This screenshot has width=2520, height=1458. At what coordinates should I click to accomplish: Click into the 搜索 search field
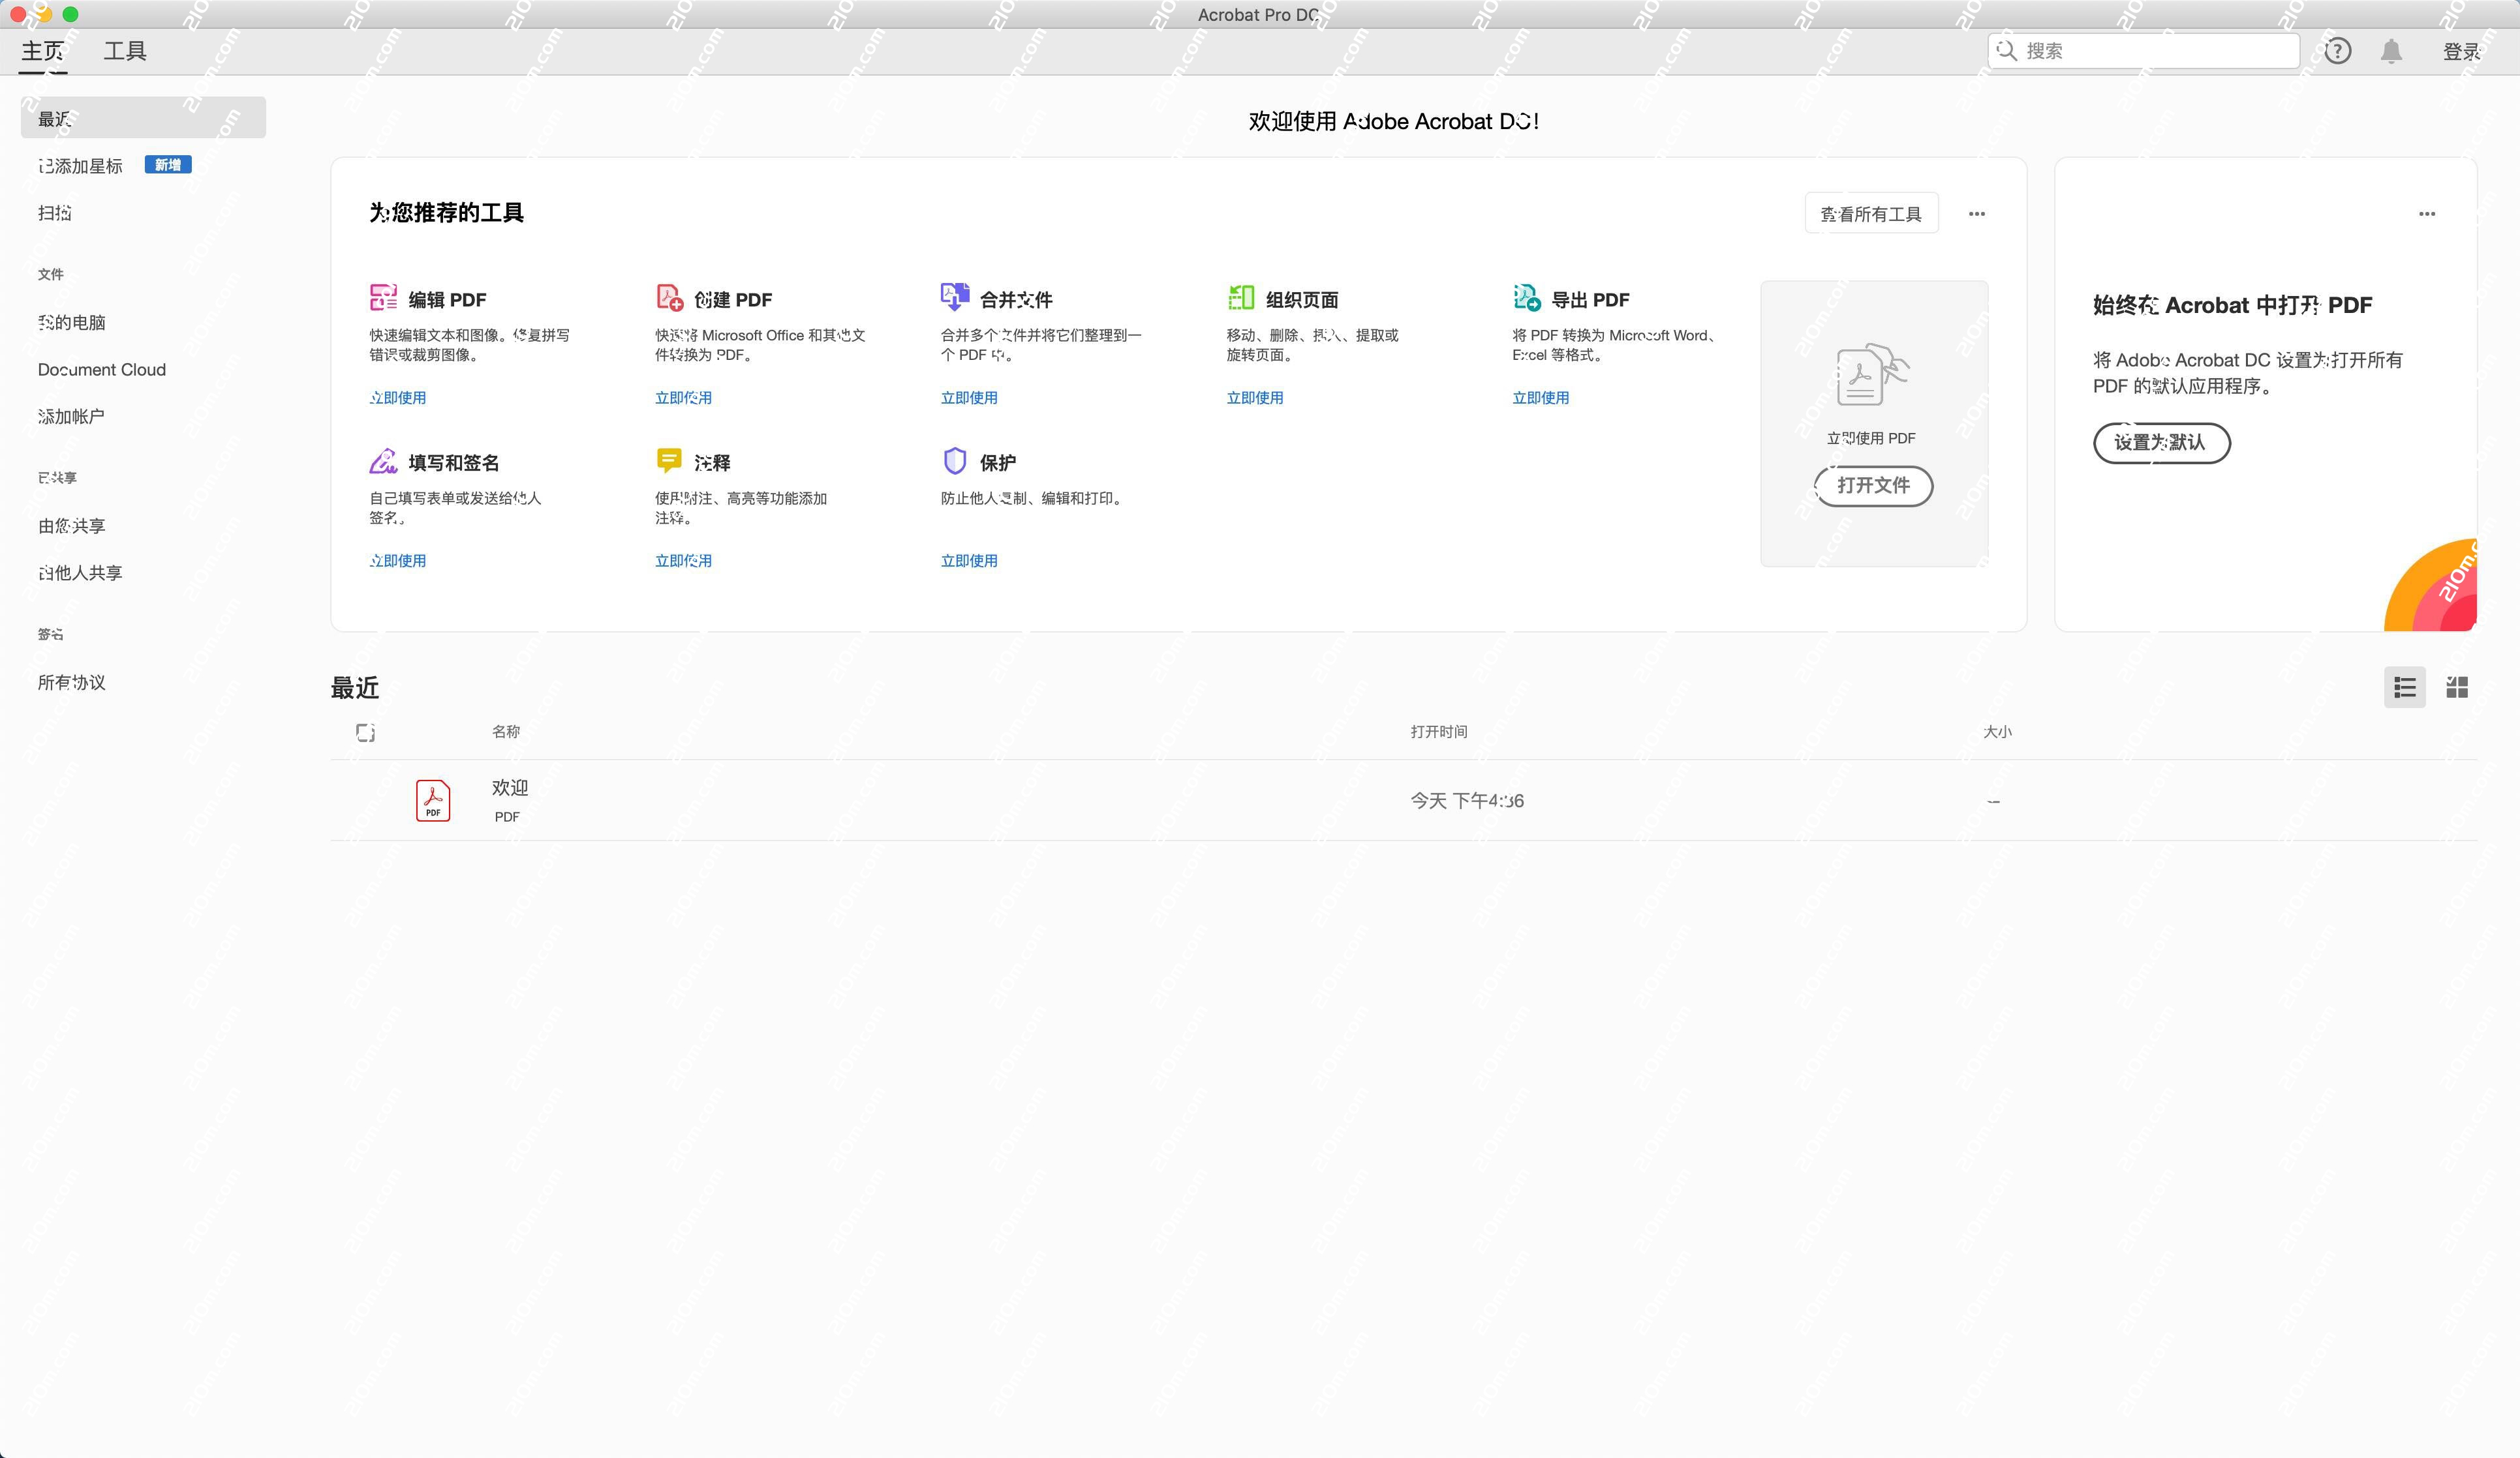coord(2144,51)
